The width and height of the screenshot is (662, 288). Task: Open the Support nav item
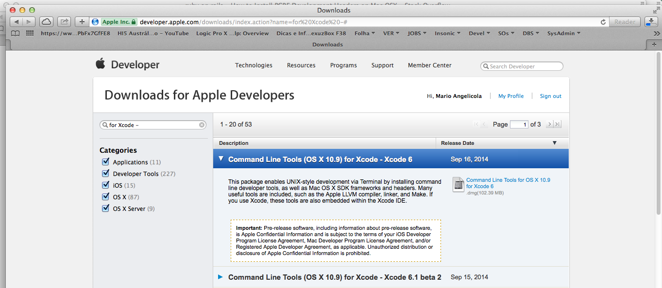tap(382, 65)
